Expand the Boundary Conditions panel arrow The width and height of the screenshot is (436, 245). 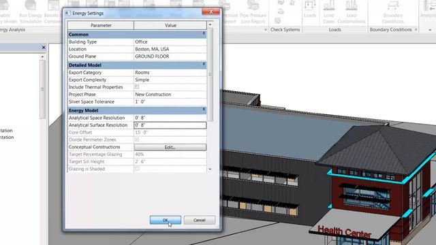click(416, 30)
